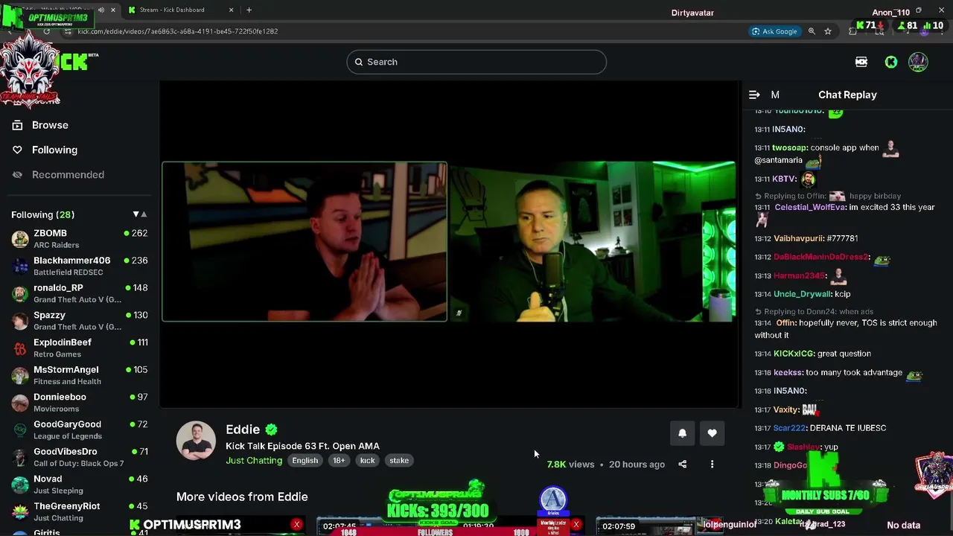Viewport: 953px width, 536px height.
Task: Click Novad's avatar icon
Action: click(20, 485)
